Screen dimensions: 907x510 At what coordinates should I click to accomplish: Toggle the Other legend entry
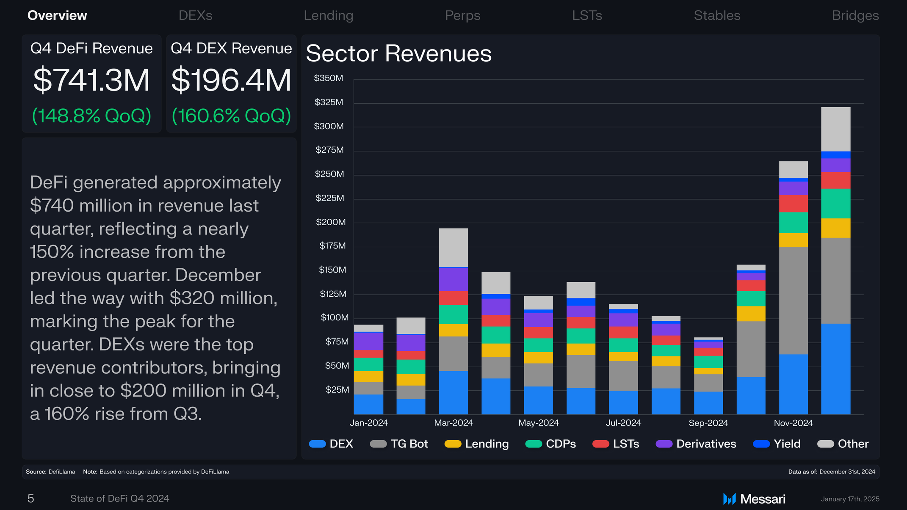pos(843,444)
